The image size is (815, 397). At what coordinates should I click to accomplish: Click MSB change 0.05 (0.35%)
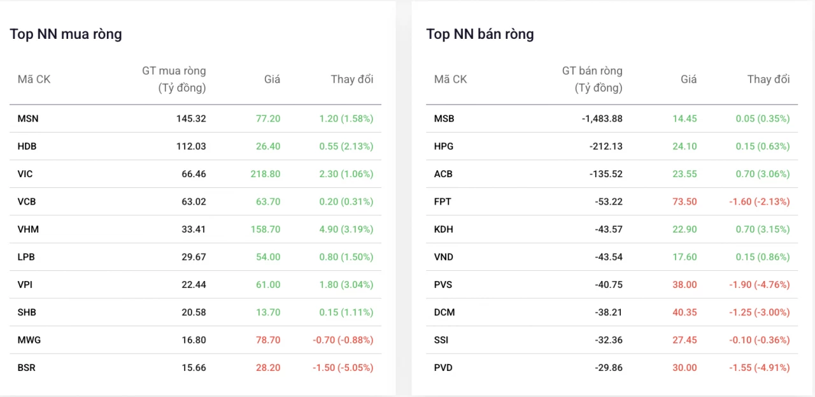coord(763,119)
